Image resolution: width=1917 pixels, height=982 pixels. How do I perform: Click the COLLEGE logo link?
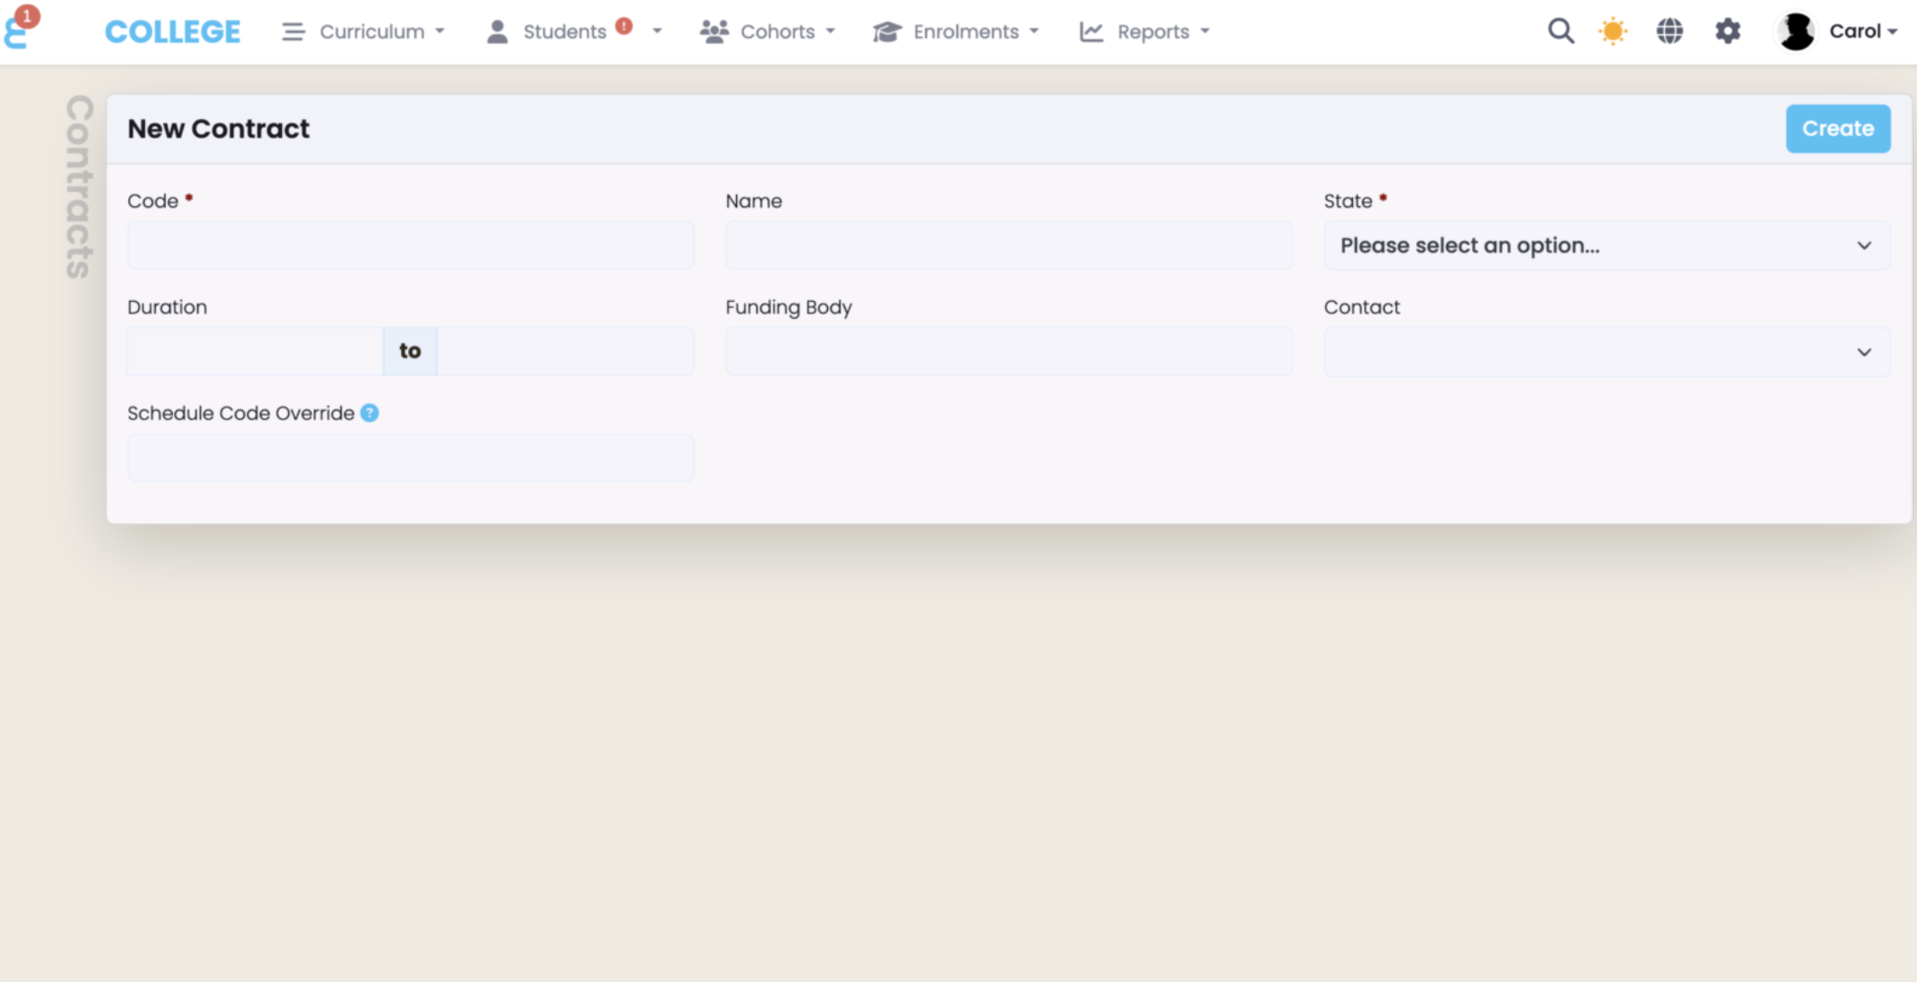tap(172, 32)
